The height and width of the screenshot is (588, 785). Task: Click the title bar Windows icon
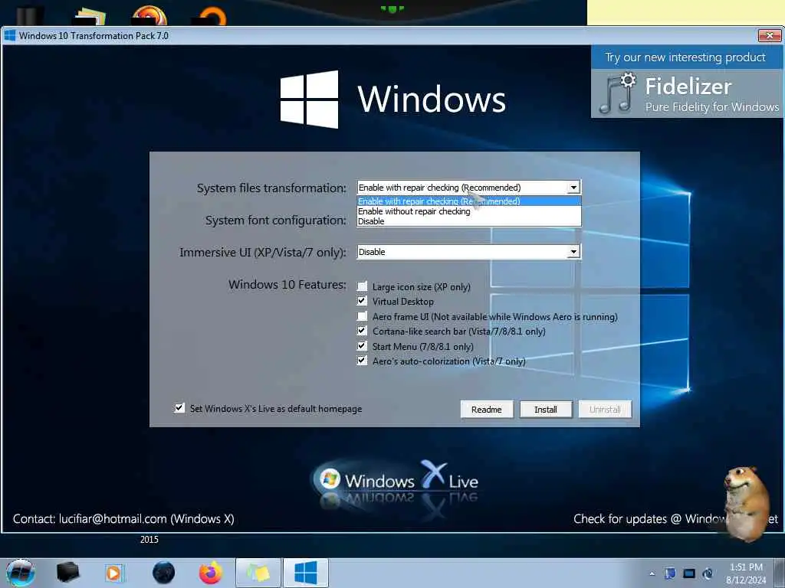pyautogui.click(x=9, y=35)
